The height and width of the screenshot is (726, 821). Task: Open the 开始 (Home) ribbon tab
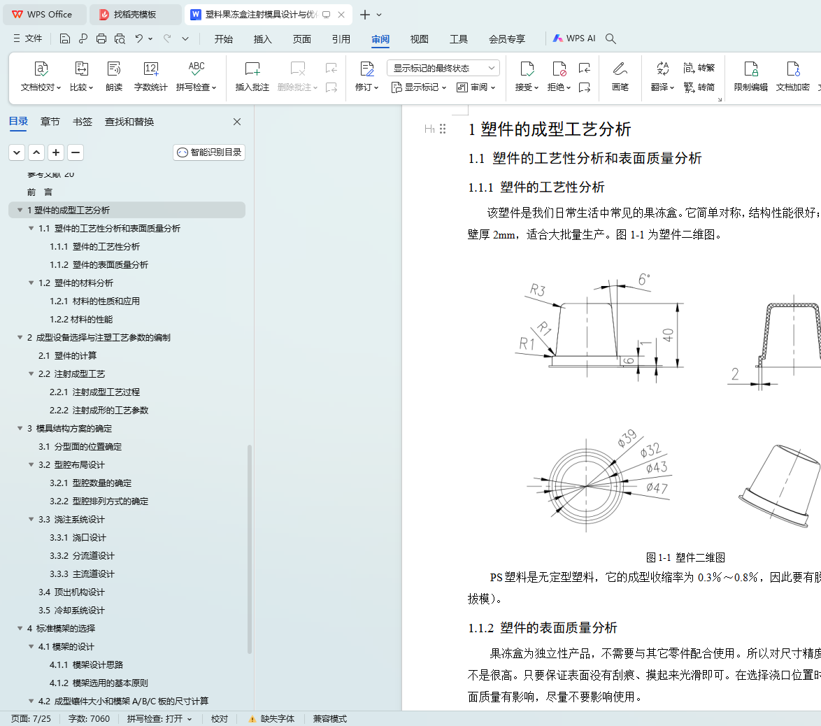coord(224,39)
